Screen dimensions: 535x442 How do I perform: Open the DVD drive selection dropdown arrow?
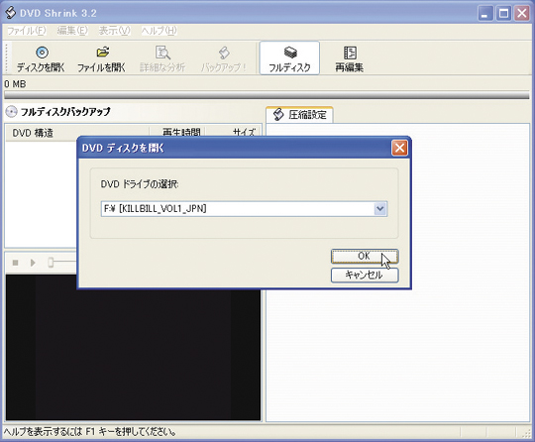[x=380, y=208]
